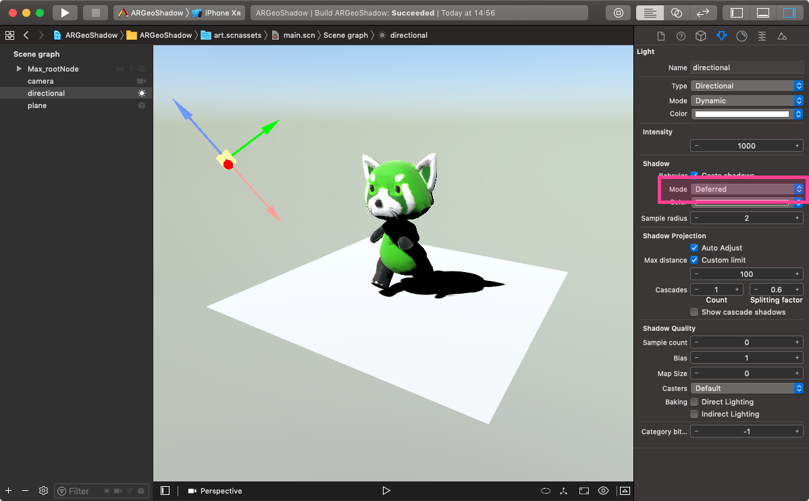Open the Scene inspector tab
Viewport: 809px width, 501px height.
click(782, 36)
